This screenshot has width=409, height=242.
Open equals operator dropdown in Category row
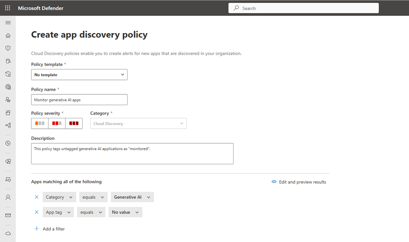93,197
